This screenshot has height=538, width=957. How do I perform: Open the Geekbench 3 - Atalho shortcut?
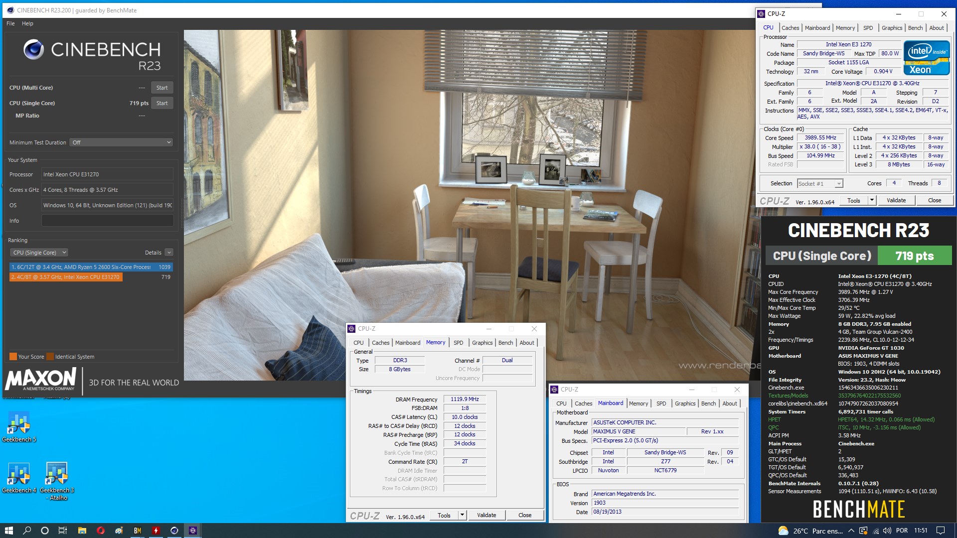tap(57, 481)
